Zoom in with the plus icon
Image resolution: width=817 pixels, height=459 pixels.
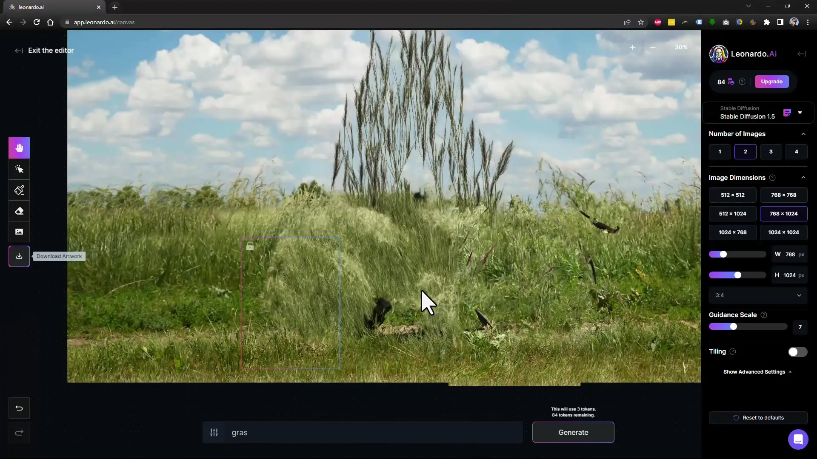pyautogui.click(x=632, y=47)
